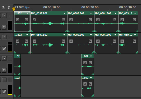141x99 pixels.
Task: Click fade-in icon on third track ...B02 clip
Action: pos(85,63)
